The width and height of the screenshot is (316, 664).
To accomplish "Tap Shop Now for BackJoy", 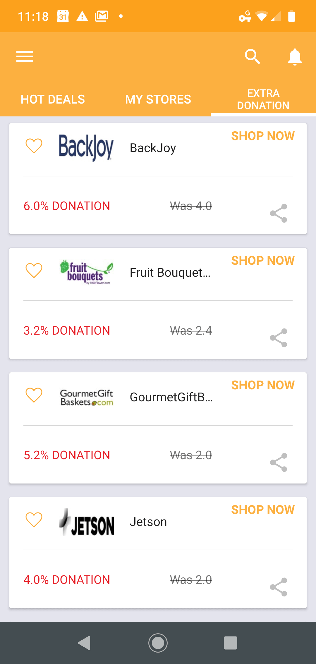I will tap(263, 136).
